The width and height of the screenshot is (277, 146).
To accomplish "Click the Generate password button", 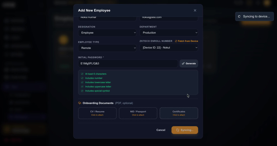I will (x=189, y=63).
